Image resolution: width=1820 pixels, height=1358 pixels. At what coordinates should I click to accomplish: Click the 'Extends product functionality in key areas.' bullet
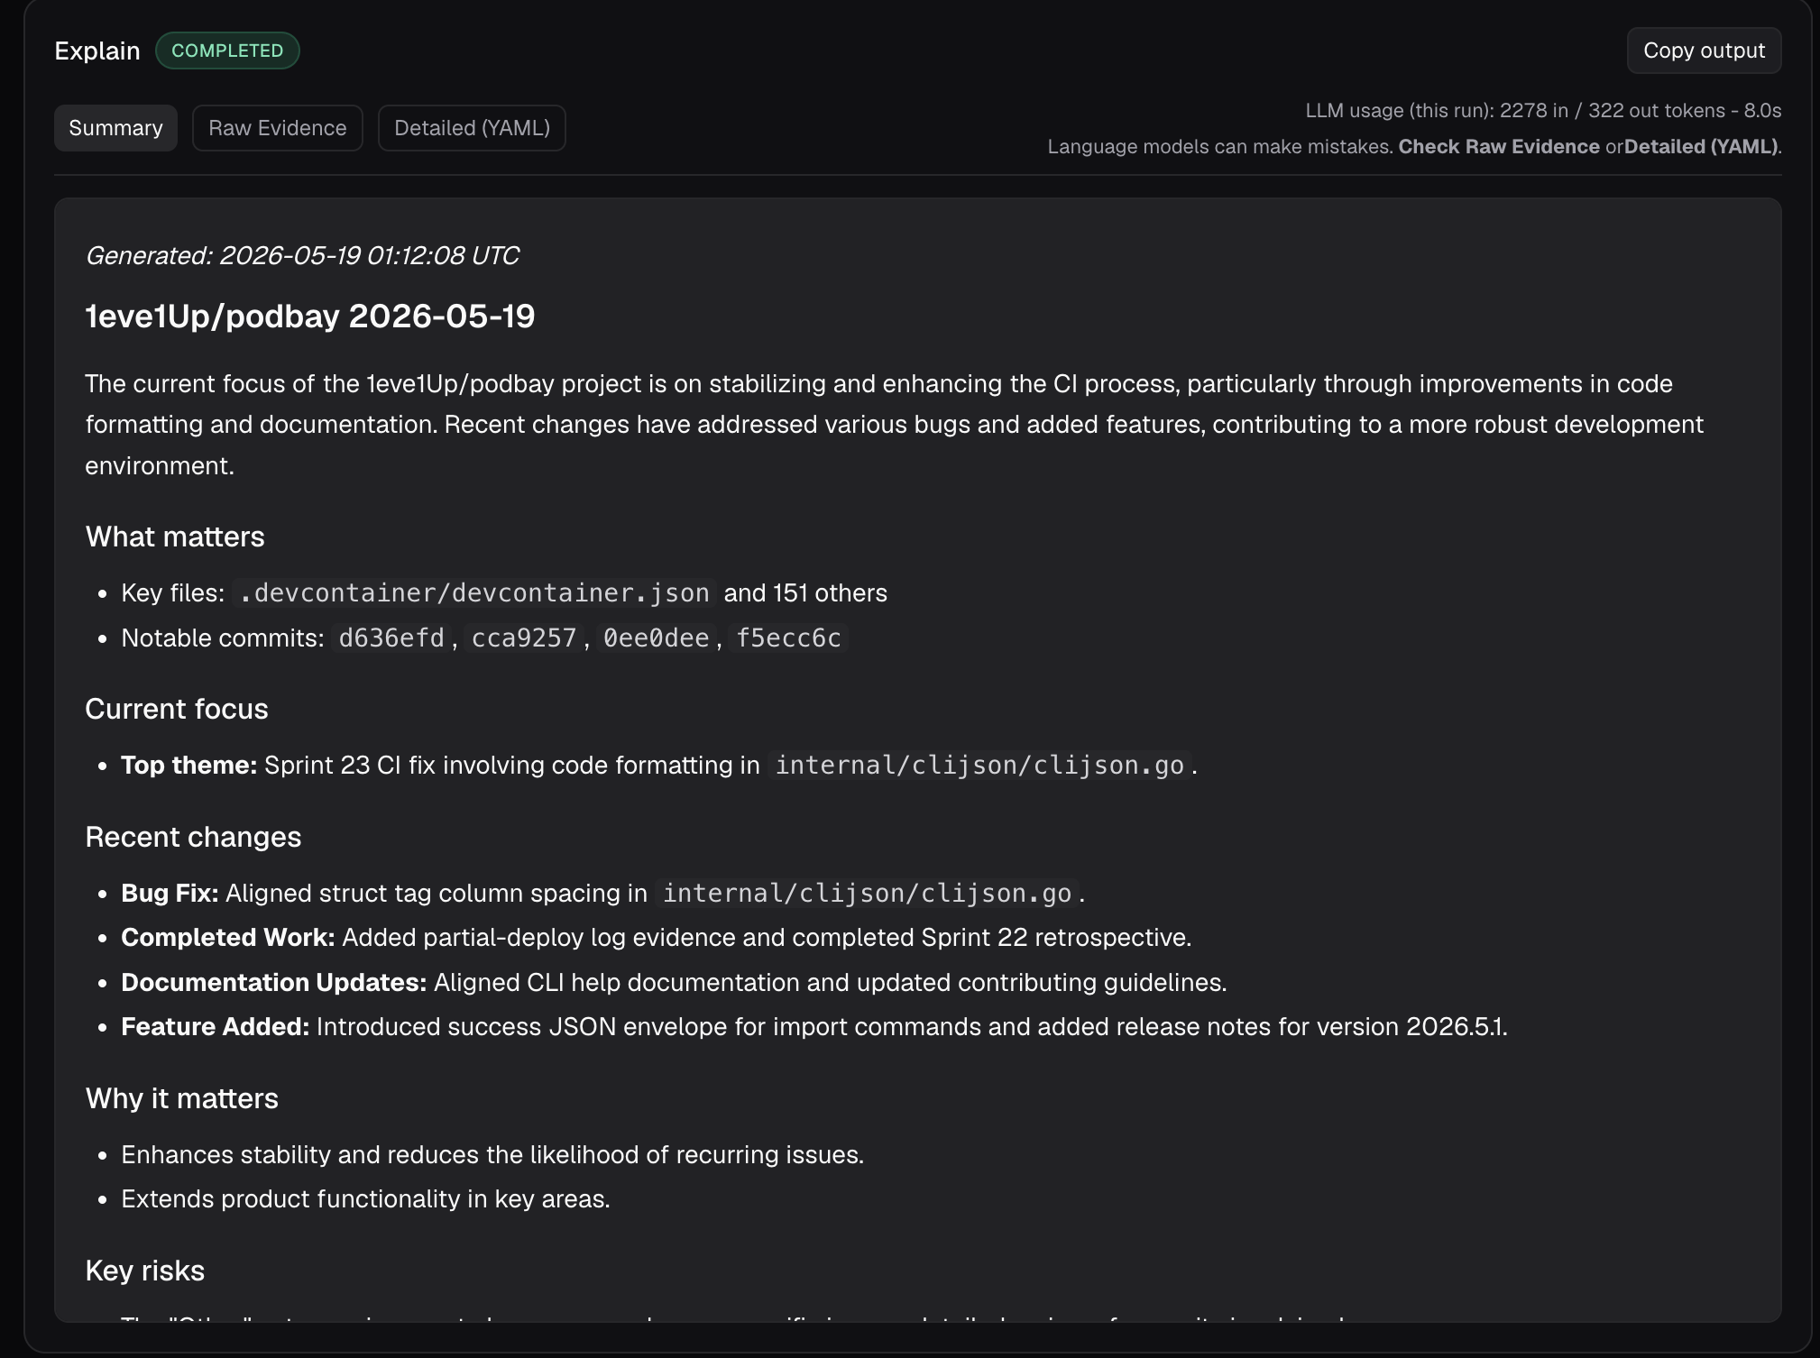[365, 1198]
